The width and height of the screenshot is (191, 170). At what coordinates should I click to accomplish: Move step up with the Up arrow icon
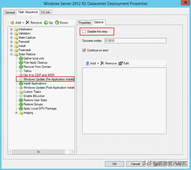(46, 23)
